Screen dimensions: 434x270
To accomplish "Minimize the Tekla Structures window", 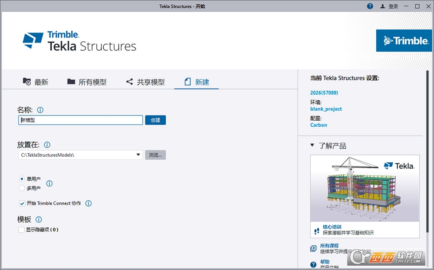I will [x=406, y=6].
